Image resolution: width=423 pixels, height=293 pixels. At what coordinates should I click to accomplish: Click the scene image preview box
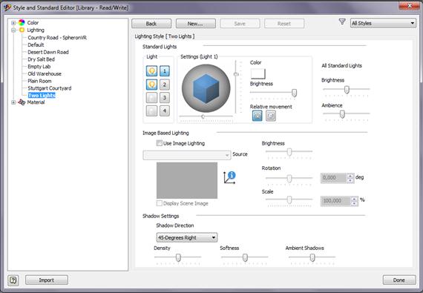[187, 180]
